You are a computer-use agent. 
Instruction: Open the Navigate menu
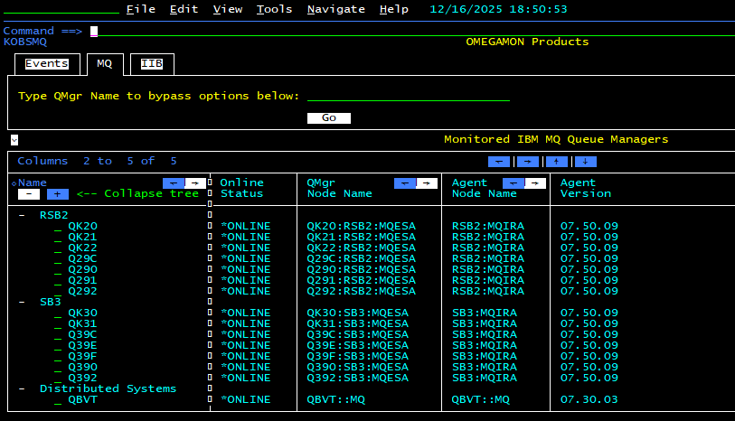pos(335,9)
